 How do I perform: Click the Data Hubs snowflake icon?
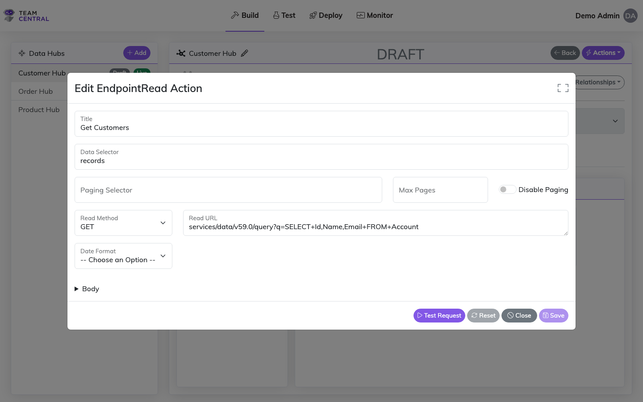click(x=21, y=53)
